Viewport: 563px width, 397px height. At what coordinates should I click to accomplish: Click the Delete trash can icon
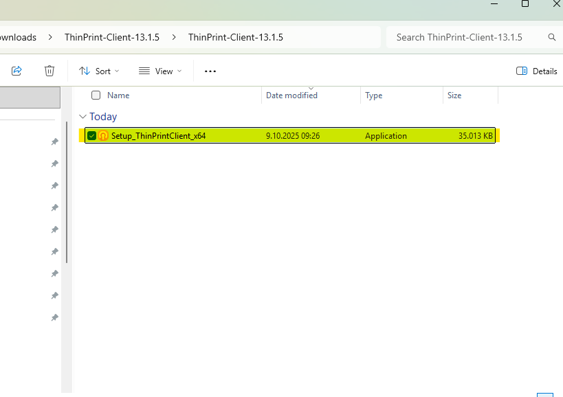[x=49, y=71]
